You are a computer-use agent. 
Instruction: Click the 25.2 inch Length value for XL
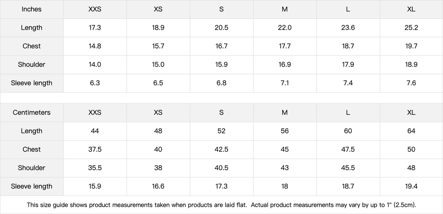411,28
